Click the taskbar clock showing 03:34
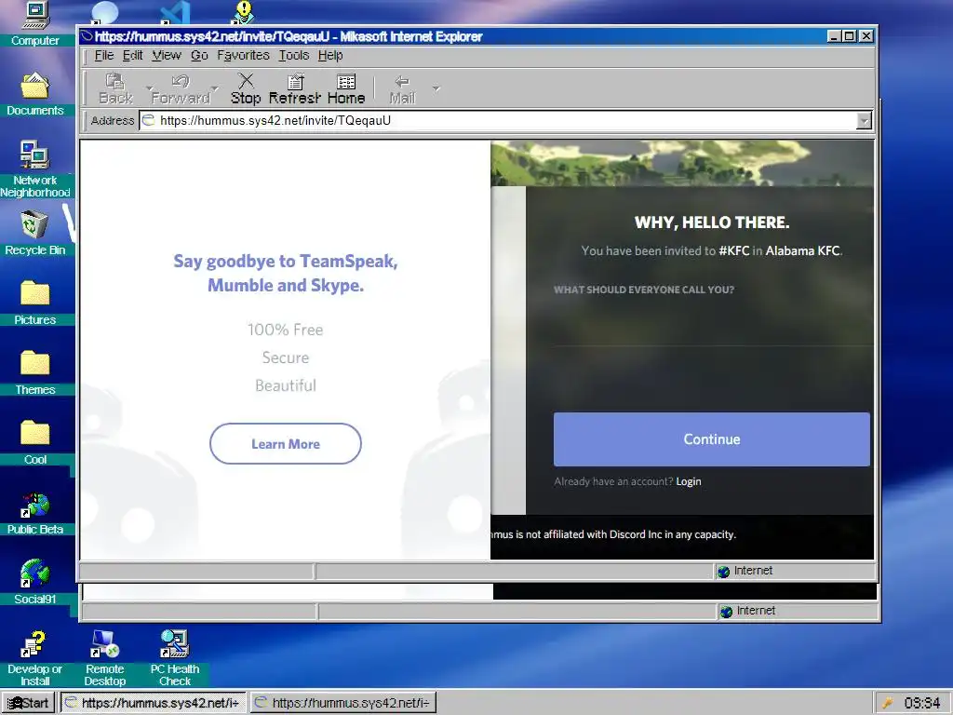This screenshot has height=715, width=953. 922,704
